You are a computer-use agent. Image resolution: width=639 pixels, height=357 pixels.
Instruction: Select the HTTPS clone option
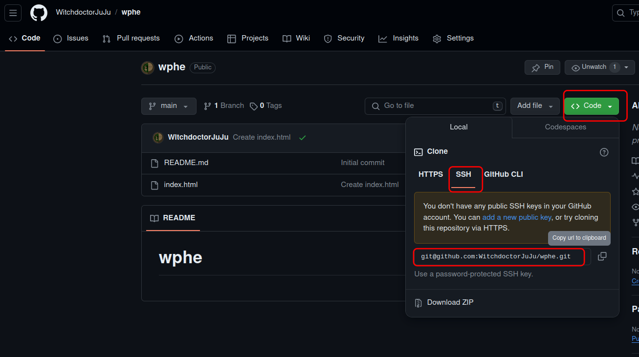pyautogui.click(x=430, y=174)
